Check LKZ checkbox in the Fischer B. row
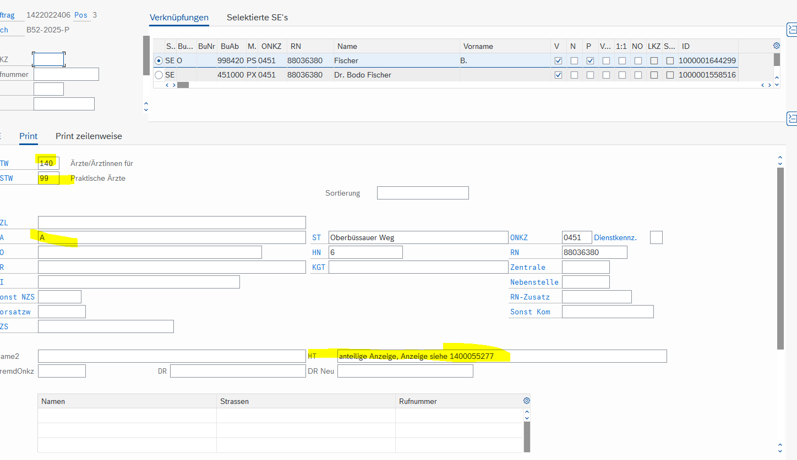Viewport: 797px width, 460px height. [x=654, y=60]
